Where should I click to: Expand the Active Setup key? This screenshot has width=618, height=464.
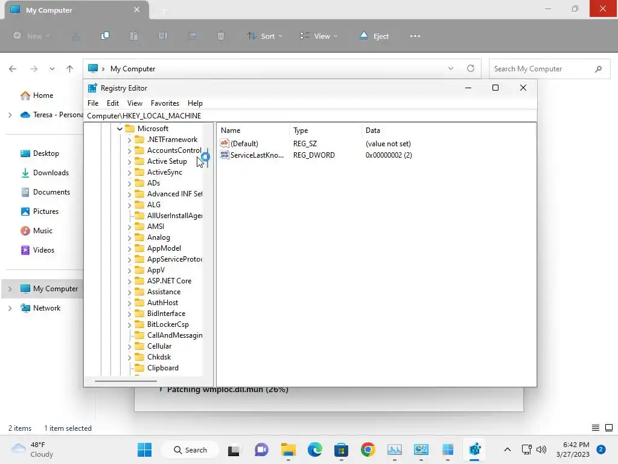pos(129,161)
